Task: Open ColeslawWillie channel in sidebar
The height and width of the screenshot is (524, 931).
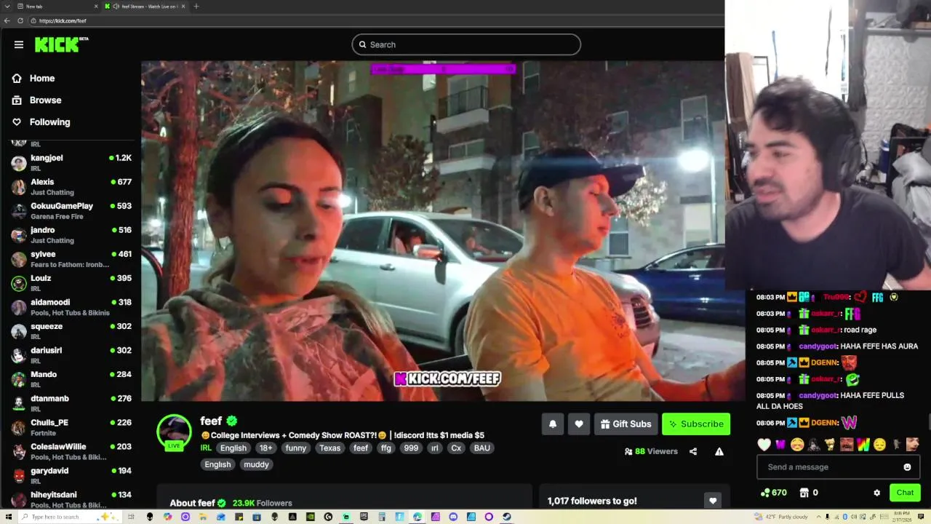Action: click(x=71, y=450)
